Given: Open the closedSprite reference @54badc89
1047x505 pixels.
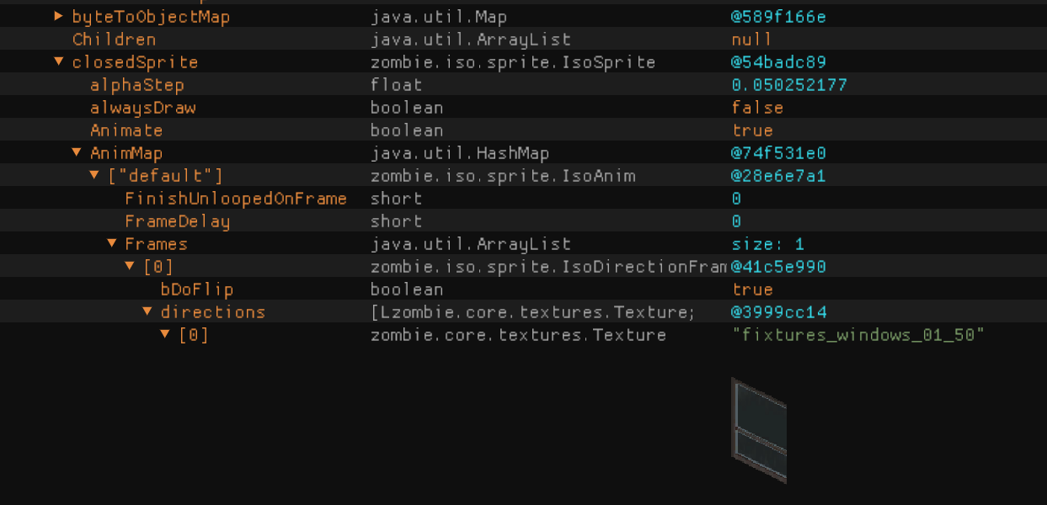Looking at the screenshot, I should point(778,62).
